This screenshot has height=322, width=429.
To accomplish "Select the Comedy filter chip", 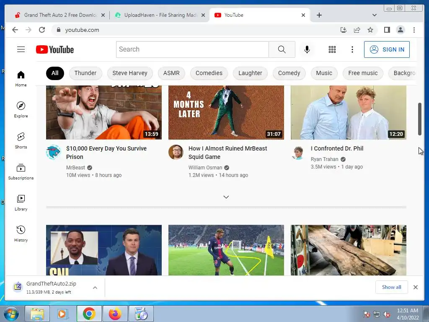I will (x=289, y=73).
